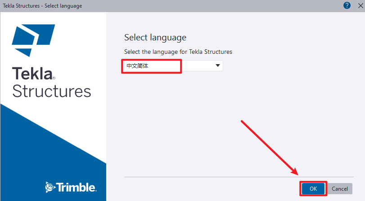Click the white Trimble wordmark

point(76,187)
